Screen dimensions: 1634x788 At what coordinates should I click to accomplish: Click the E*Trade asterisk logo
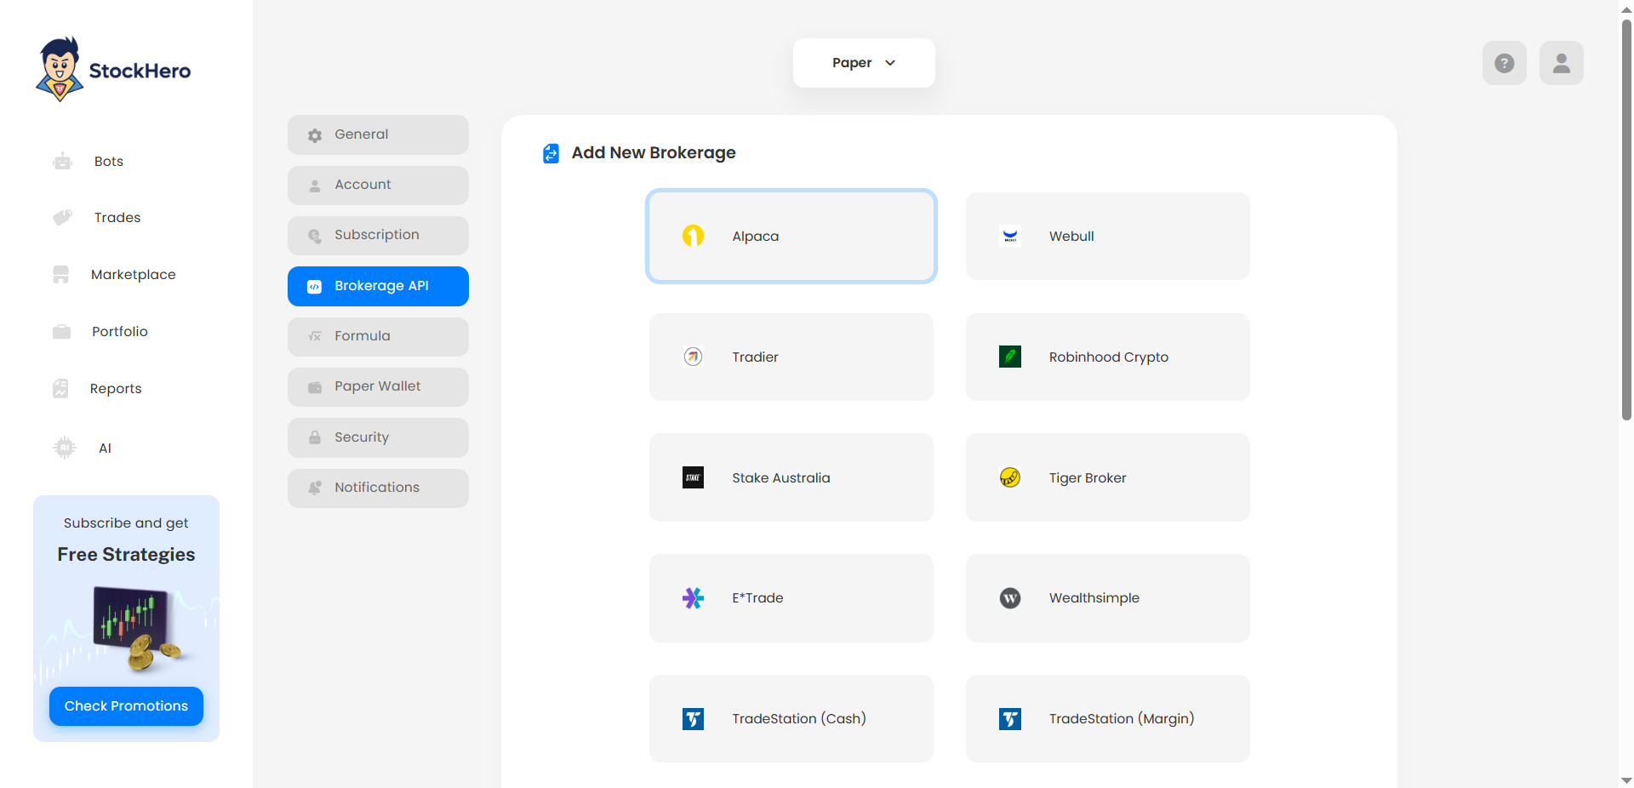694,598
